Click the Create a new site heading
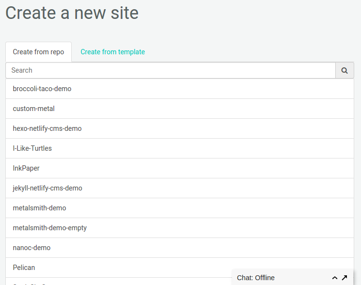Image resolution: width=361 pixels, height=285 pixels. click(x=72, y=13)
